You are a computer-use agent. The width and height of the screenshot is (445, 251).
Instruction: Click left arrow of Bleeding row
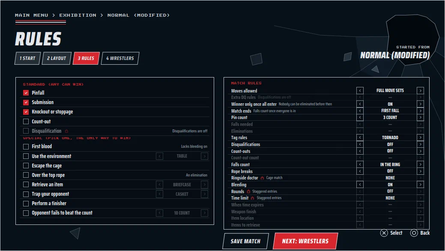click(360, 185)
